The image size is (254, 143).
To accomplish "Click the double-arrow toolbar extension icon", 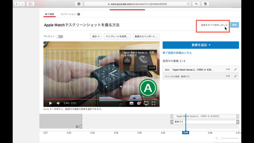I will pos(196,4).
